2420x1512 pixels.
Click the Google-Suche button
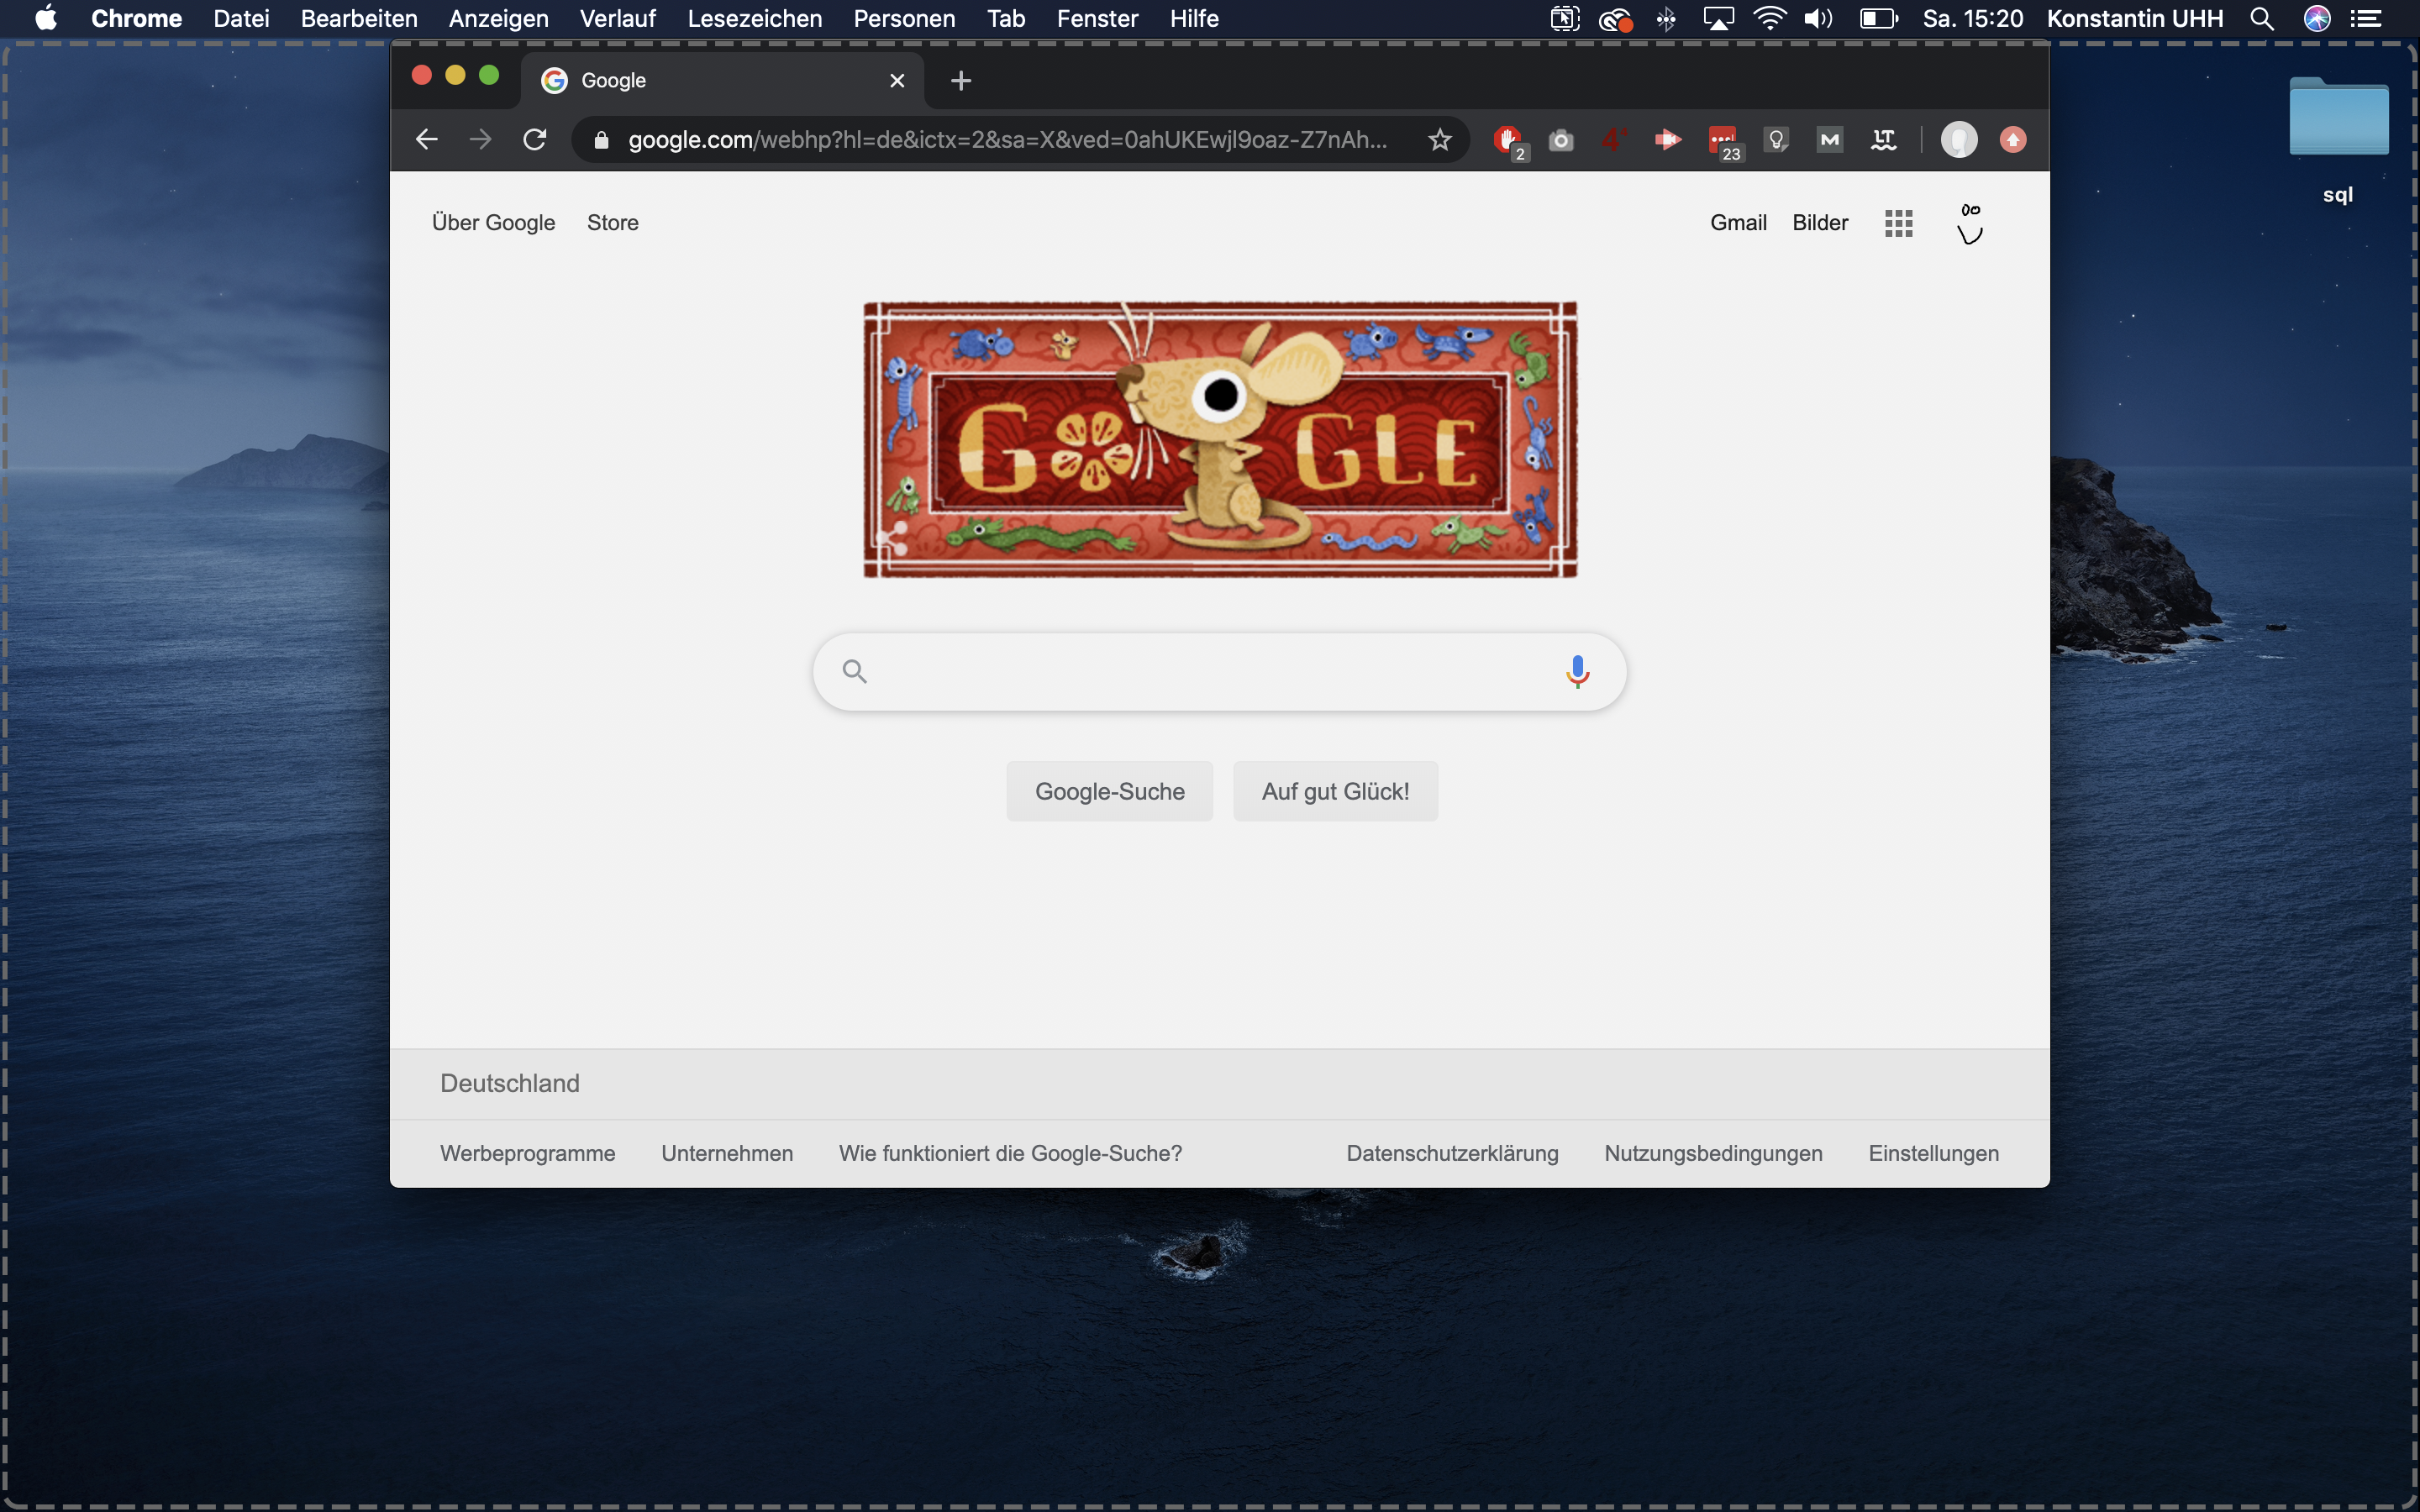pyautogui.click(x=1109, y=791)
